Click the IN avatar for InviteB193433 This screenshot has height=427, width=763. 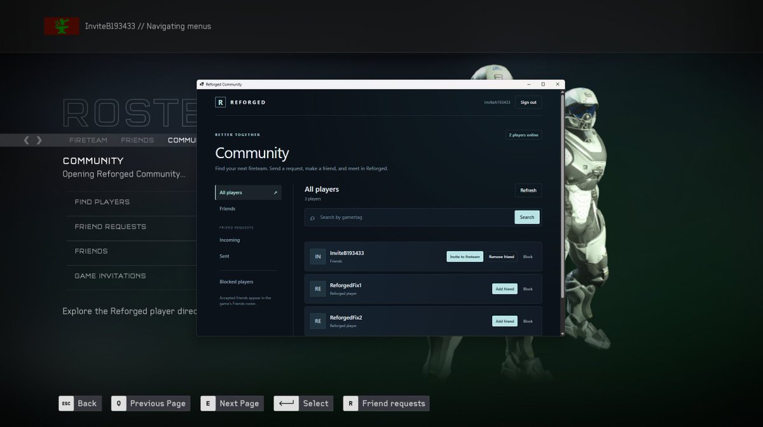point(318,257)
